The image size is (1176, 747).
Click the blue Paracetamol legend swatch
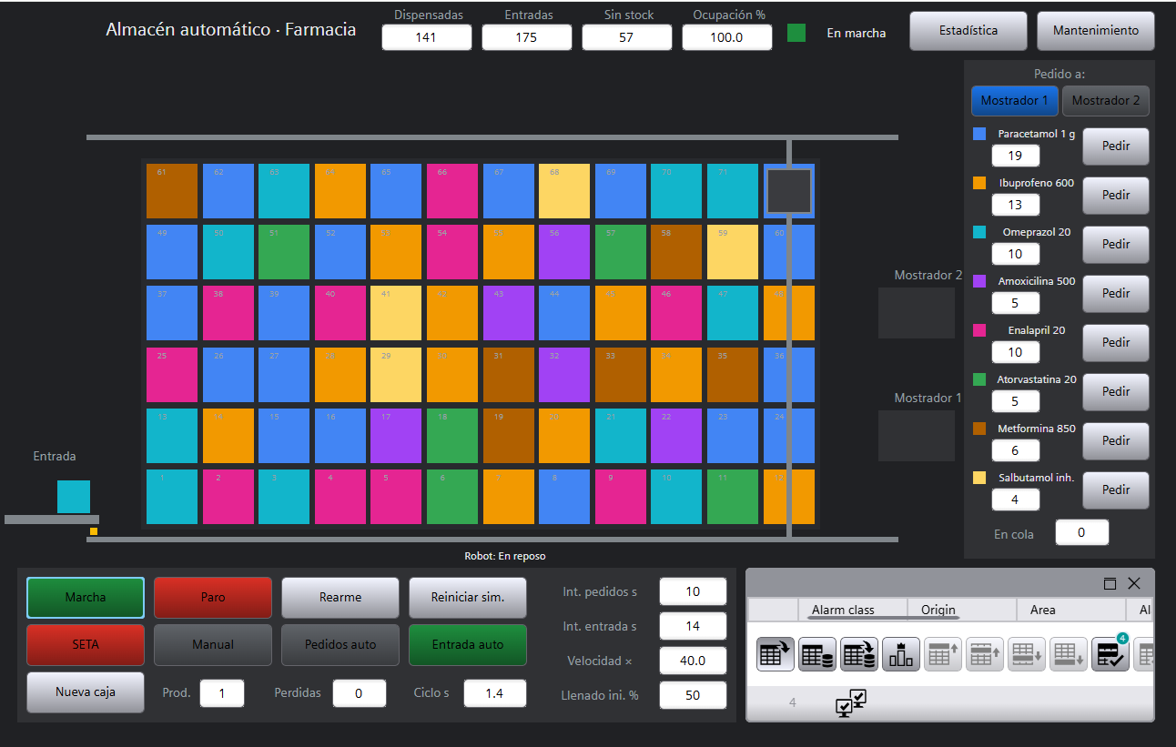click(x=979, y=134)
